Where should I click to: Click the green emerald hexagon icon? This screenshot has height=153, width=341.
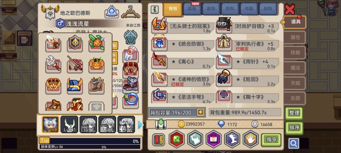176,139
